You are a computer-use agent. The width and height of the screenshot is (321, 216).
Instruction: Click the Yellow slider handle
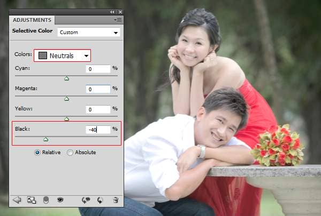(66, 119)
